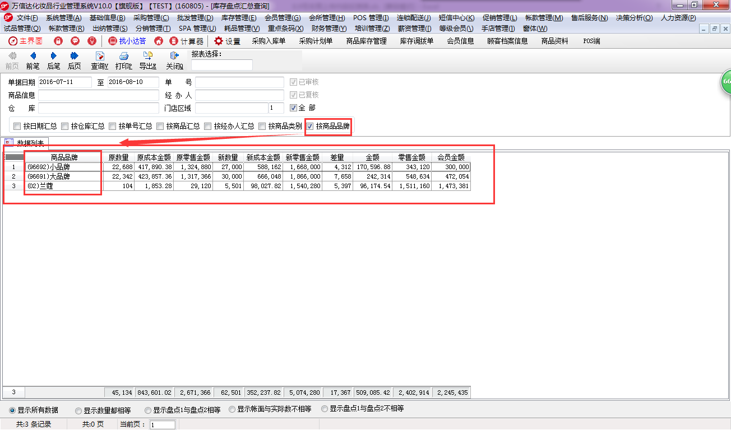The image size is (731, 430).
Task: Open 库存管理(E) menu
Action: pos(238,18)
